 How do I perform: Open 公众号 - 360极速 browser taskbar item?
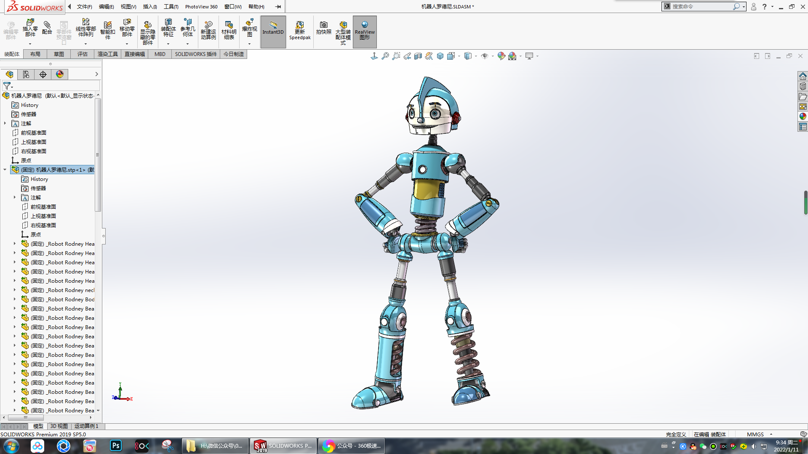click(352, 446)
